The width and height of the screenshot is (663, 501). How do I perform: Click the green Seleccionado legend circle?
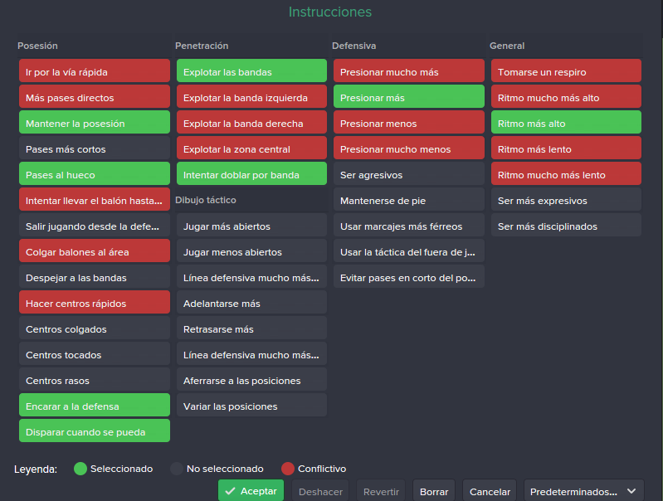point(80,469)
